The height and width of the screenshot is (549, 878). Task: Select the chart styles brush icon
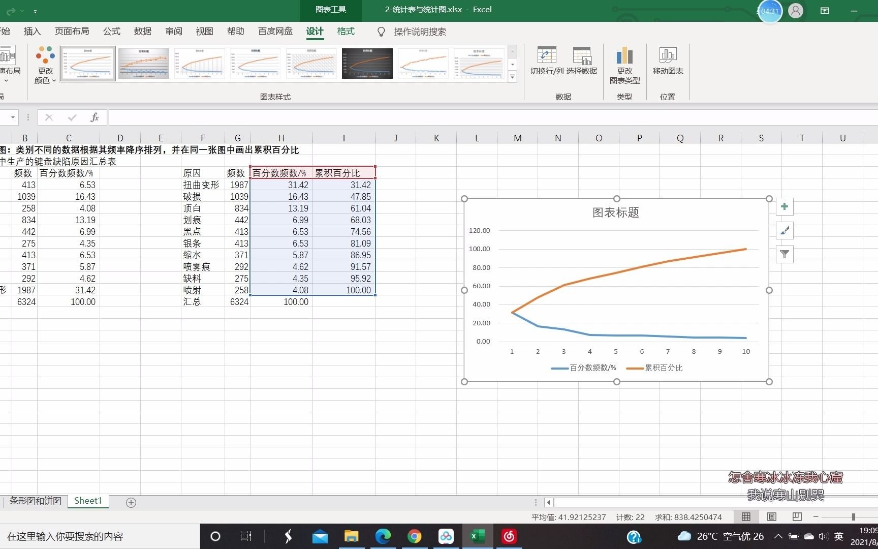[x=784, y=230]
